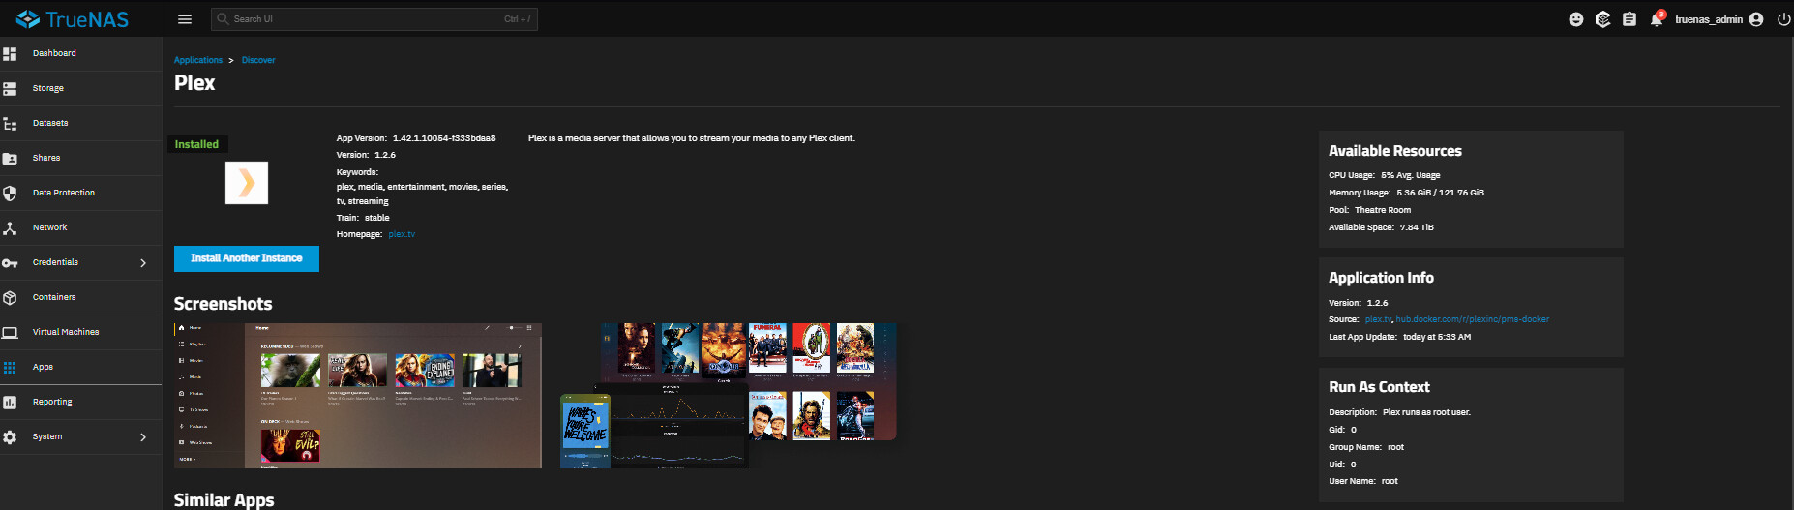This screenshot has height=510, width=1794.
Task: Open the second Plex devices screenshot
Action: 729,396
